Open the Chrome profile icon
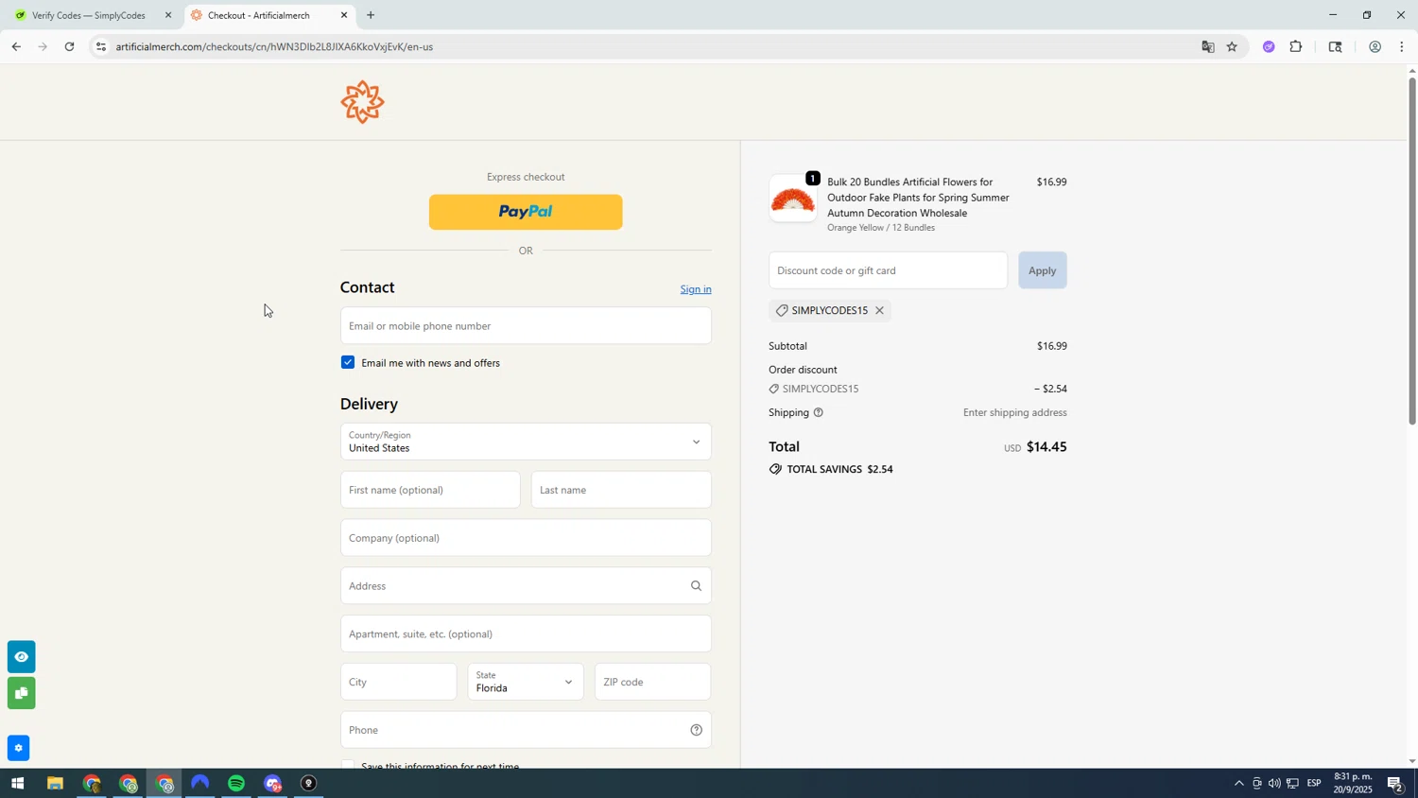The image size is (1418, 798). point(1375,46)
